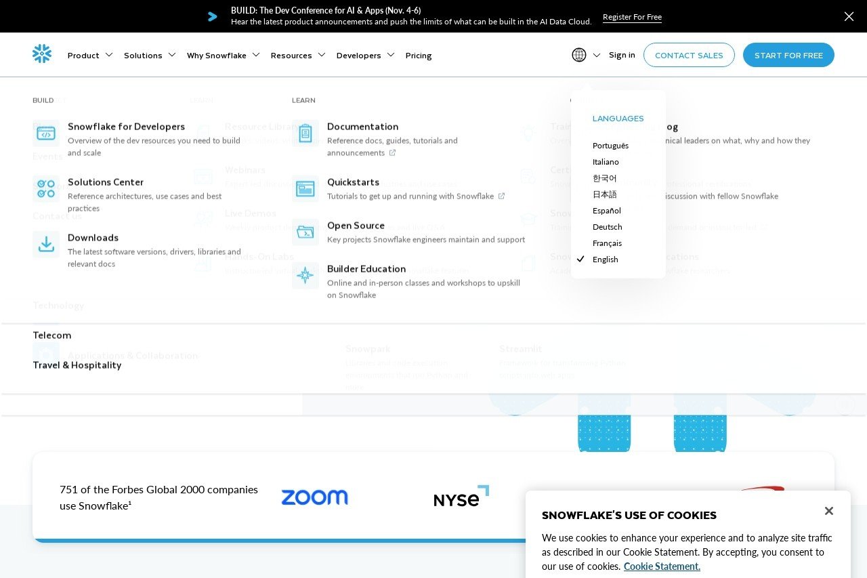Click the BUILD banner arrow icon
The width and height of the screenshot is (867, 578).
point(213,16)
